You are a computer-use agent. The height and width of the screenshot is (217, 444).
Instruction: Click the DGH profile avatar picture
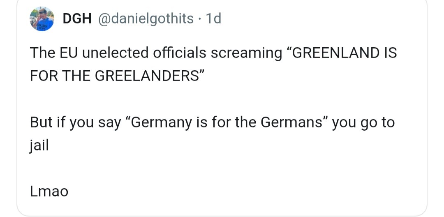pyautogui.click(x=42, y=19)
